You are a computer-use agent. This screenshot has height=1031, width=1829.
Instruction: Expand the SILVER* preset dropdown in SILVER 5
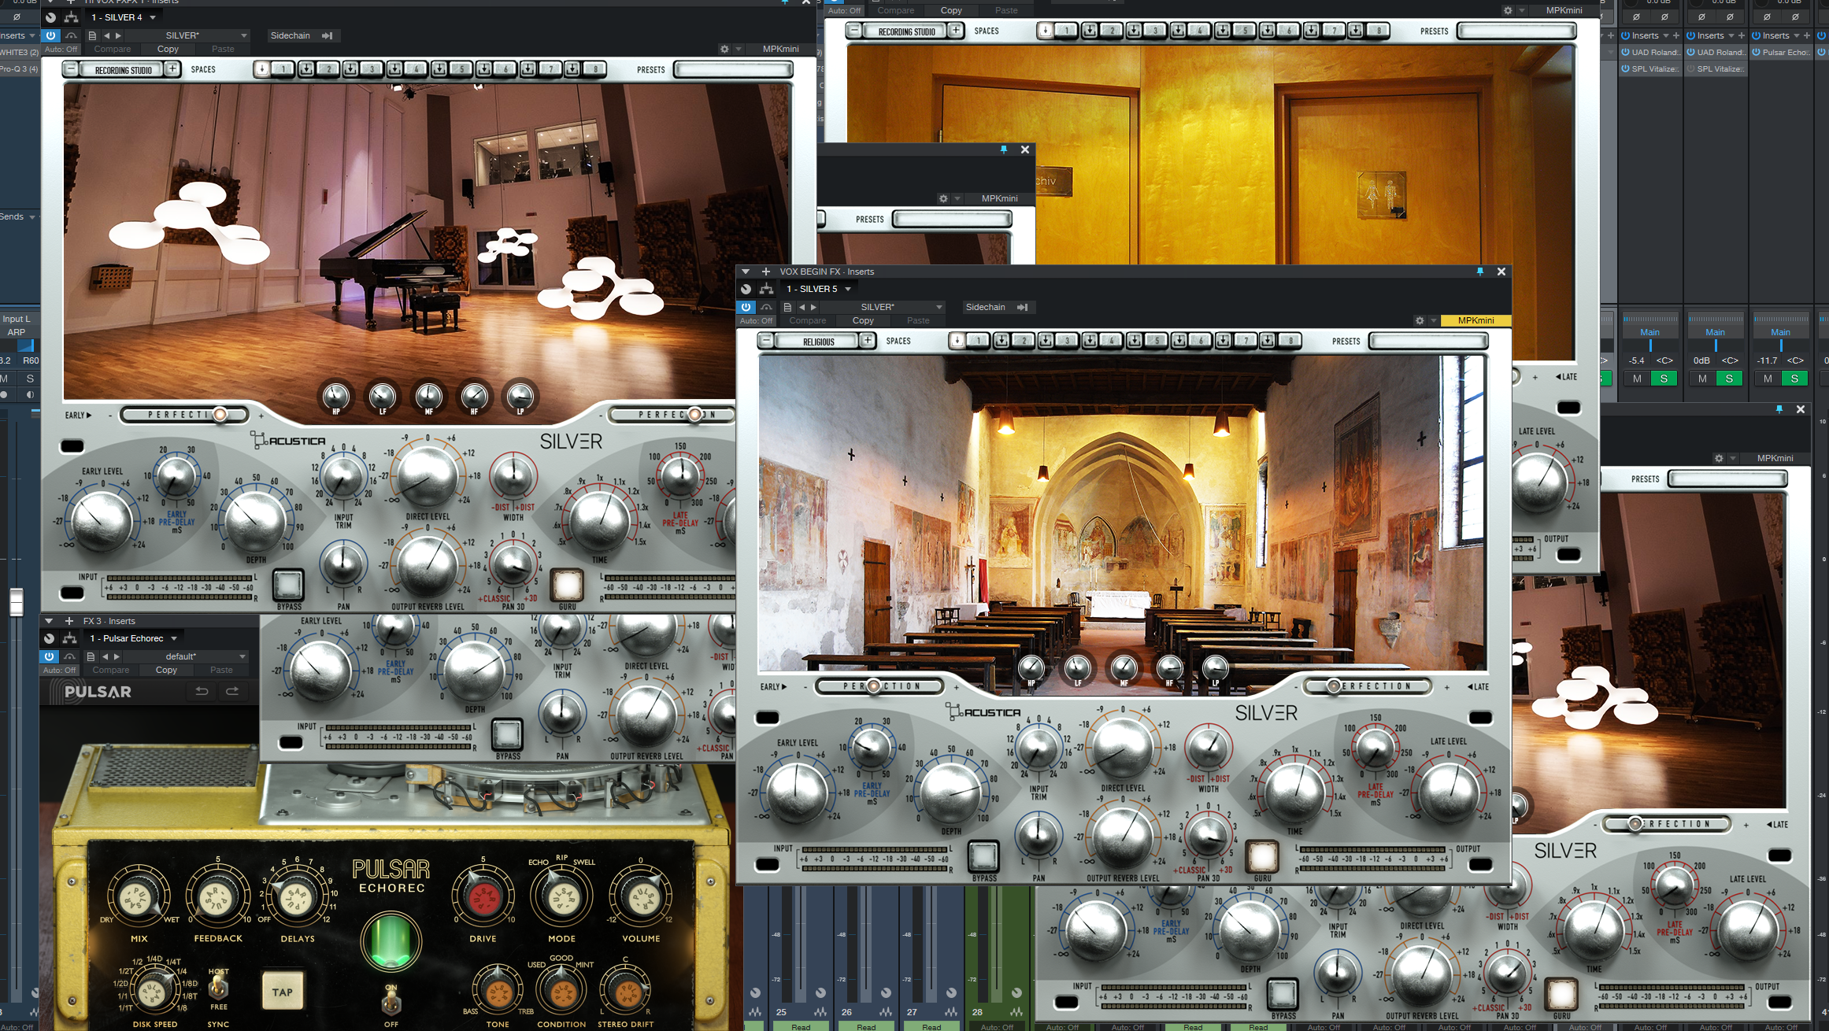938,307
